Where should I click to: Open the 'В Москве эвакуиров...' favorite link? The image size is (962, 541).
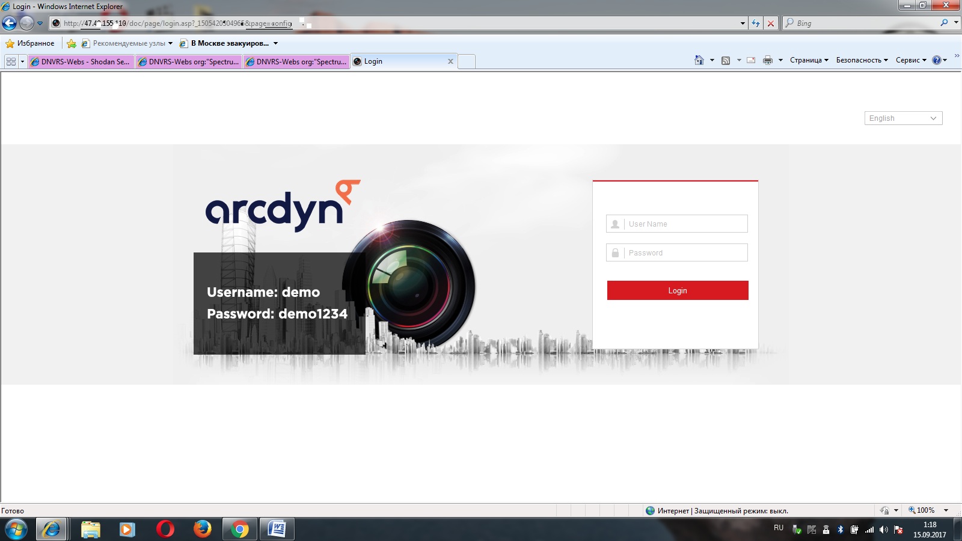(229, 43)
